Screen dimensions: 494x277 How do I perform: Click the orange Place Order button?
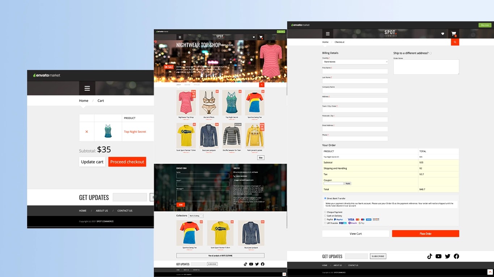[425, 234]
